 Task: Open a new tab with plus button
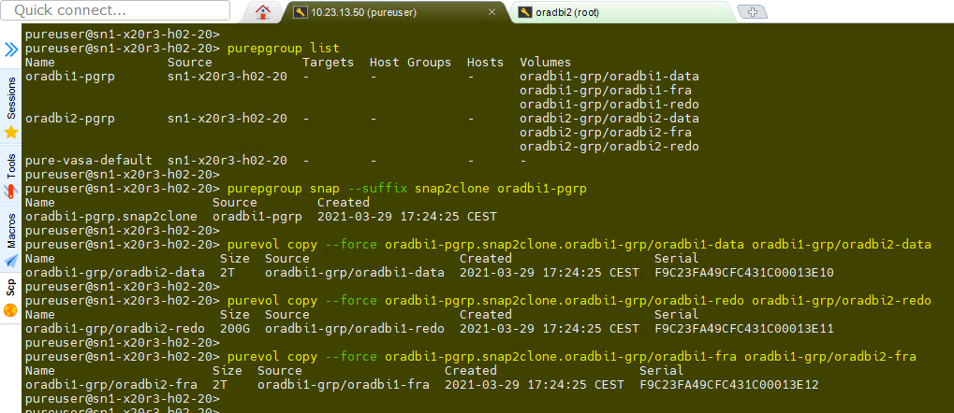(x=752, y=11)
